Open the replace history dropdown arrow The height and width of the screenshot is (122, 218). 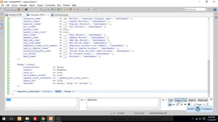166,100
